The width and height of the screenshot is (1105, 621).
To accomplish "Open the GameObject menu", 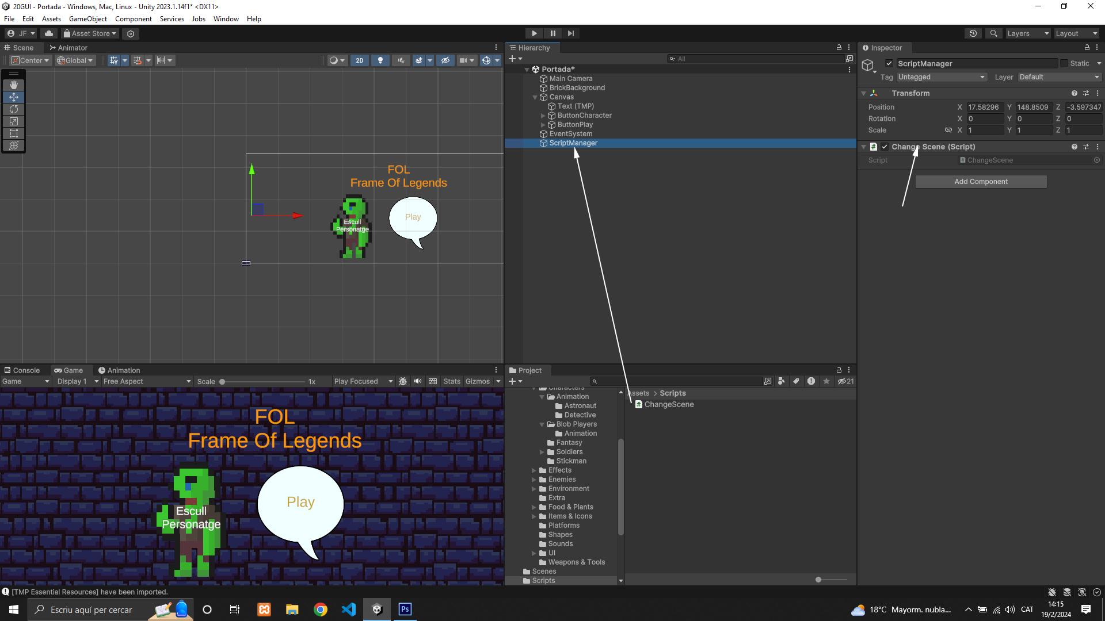I will coord(87,19).
